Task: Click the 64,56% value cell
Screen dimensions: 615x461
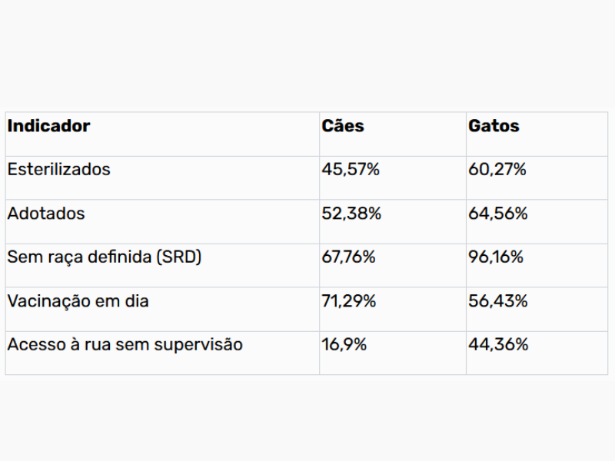Action: (x=498, y=214)
